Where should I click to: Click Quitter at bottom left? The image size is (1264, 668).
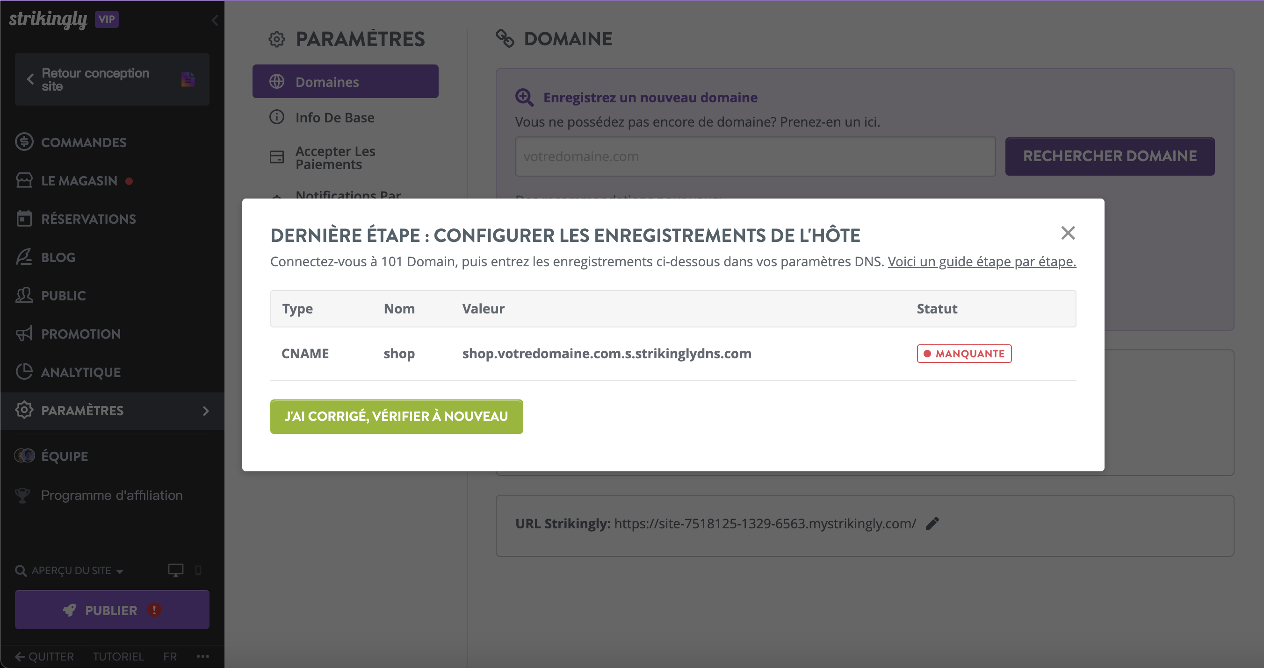[x=44, y=656]
